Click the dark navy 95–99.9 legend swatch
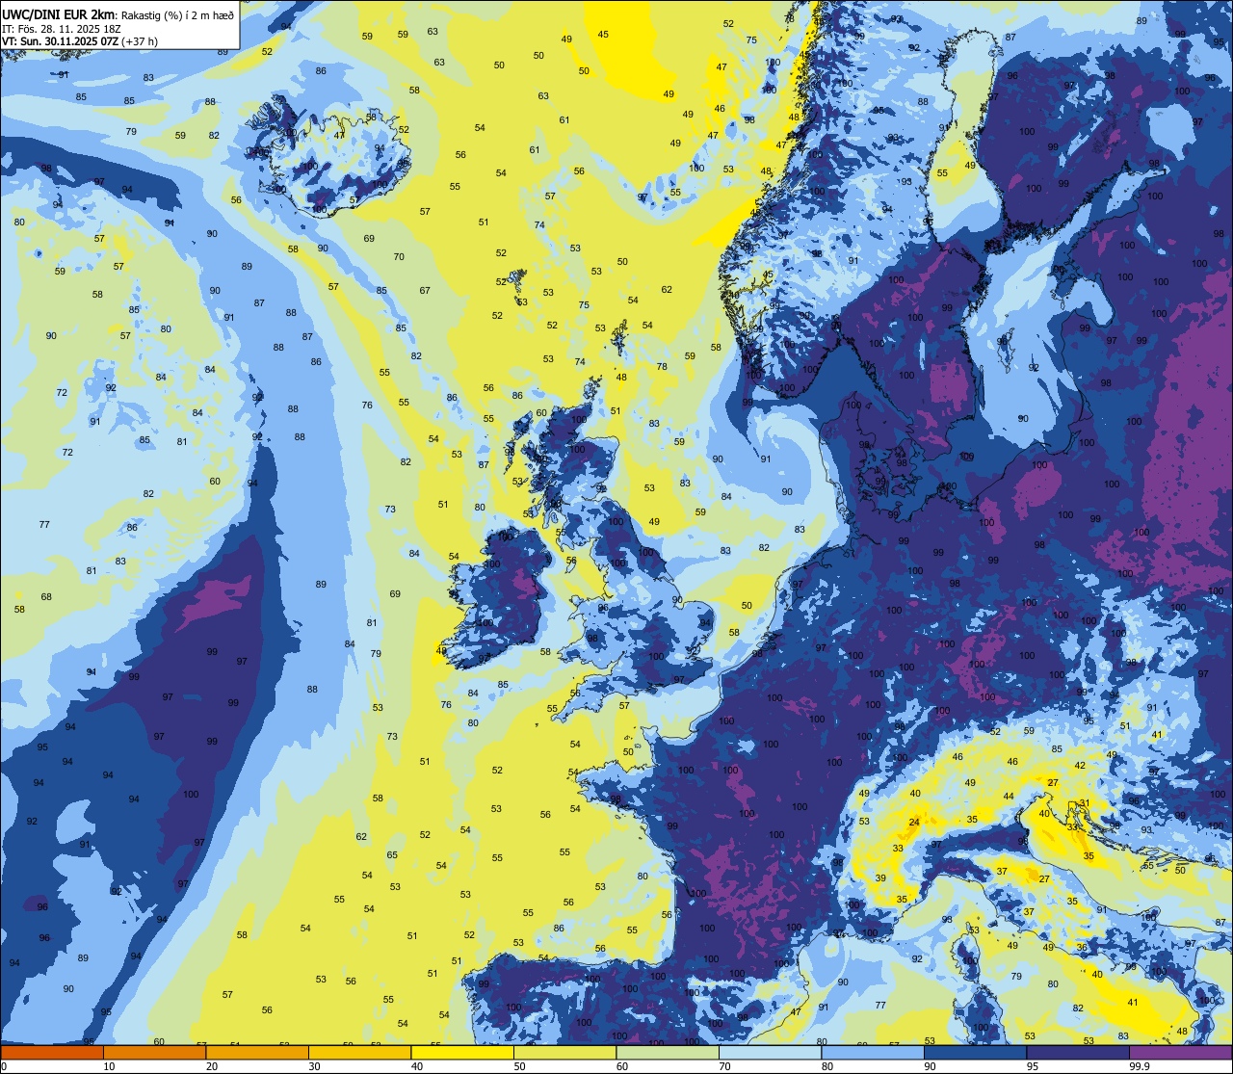The height and width of the screenshot is (1074, 1233). 1078,1052
